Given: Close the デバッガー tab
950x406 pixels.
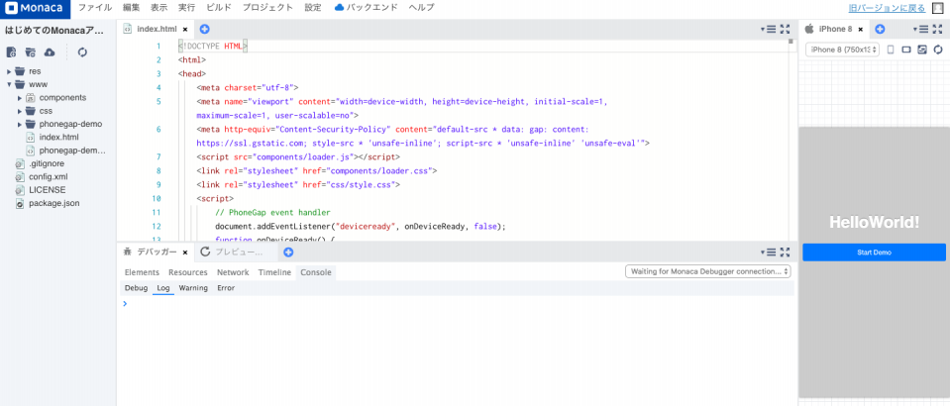Looking at the screenshot, I should click(x=185, y=253).
